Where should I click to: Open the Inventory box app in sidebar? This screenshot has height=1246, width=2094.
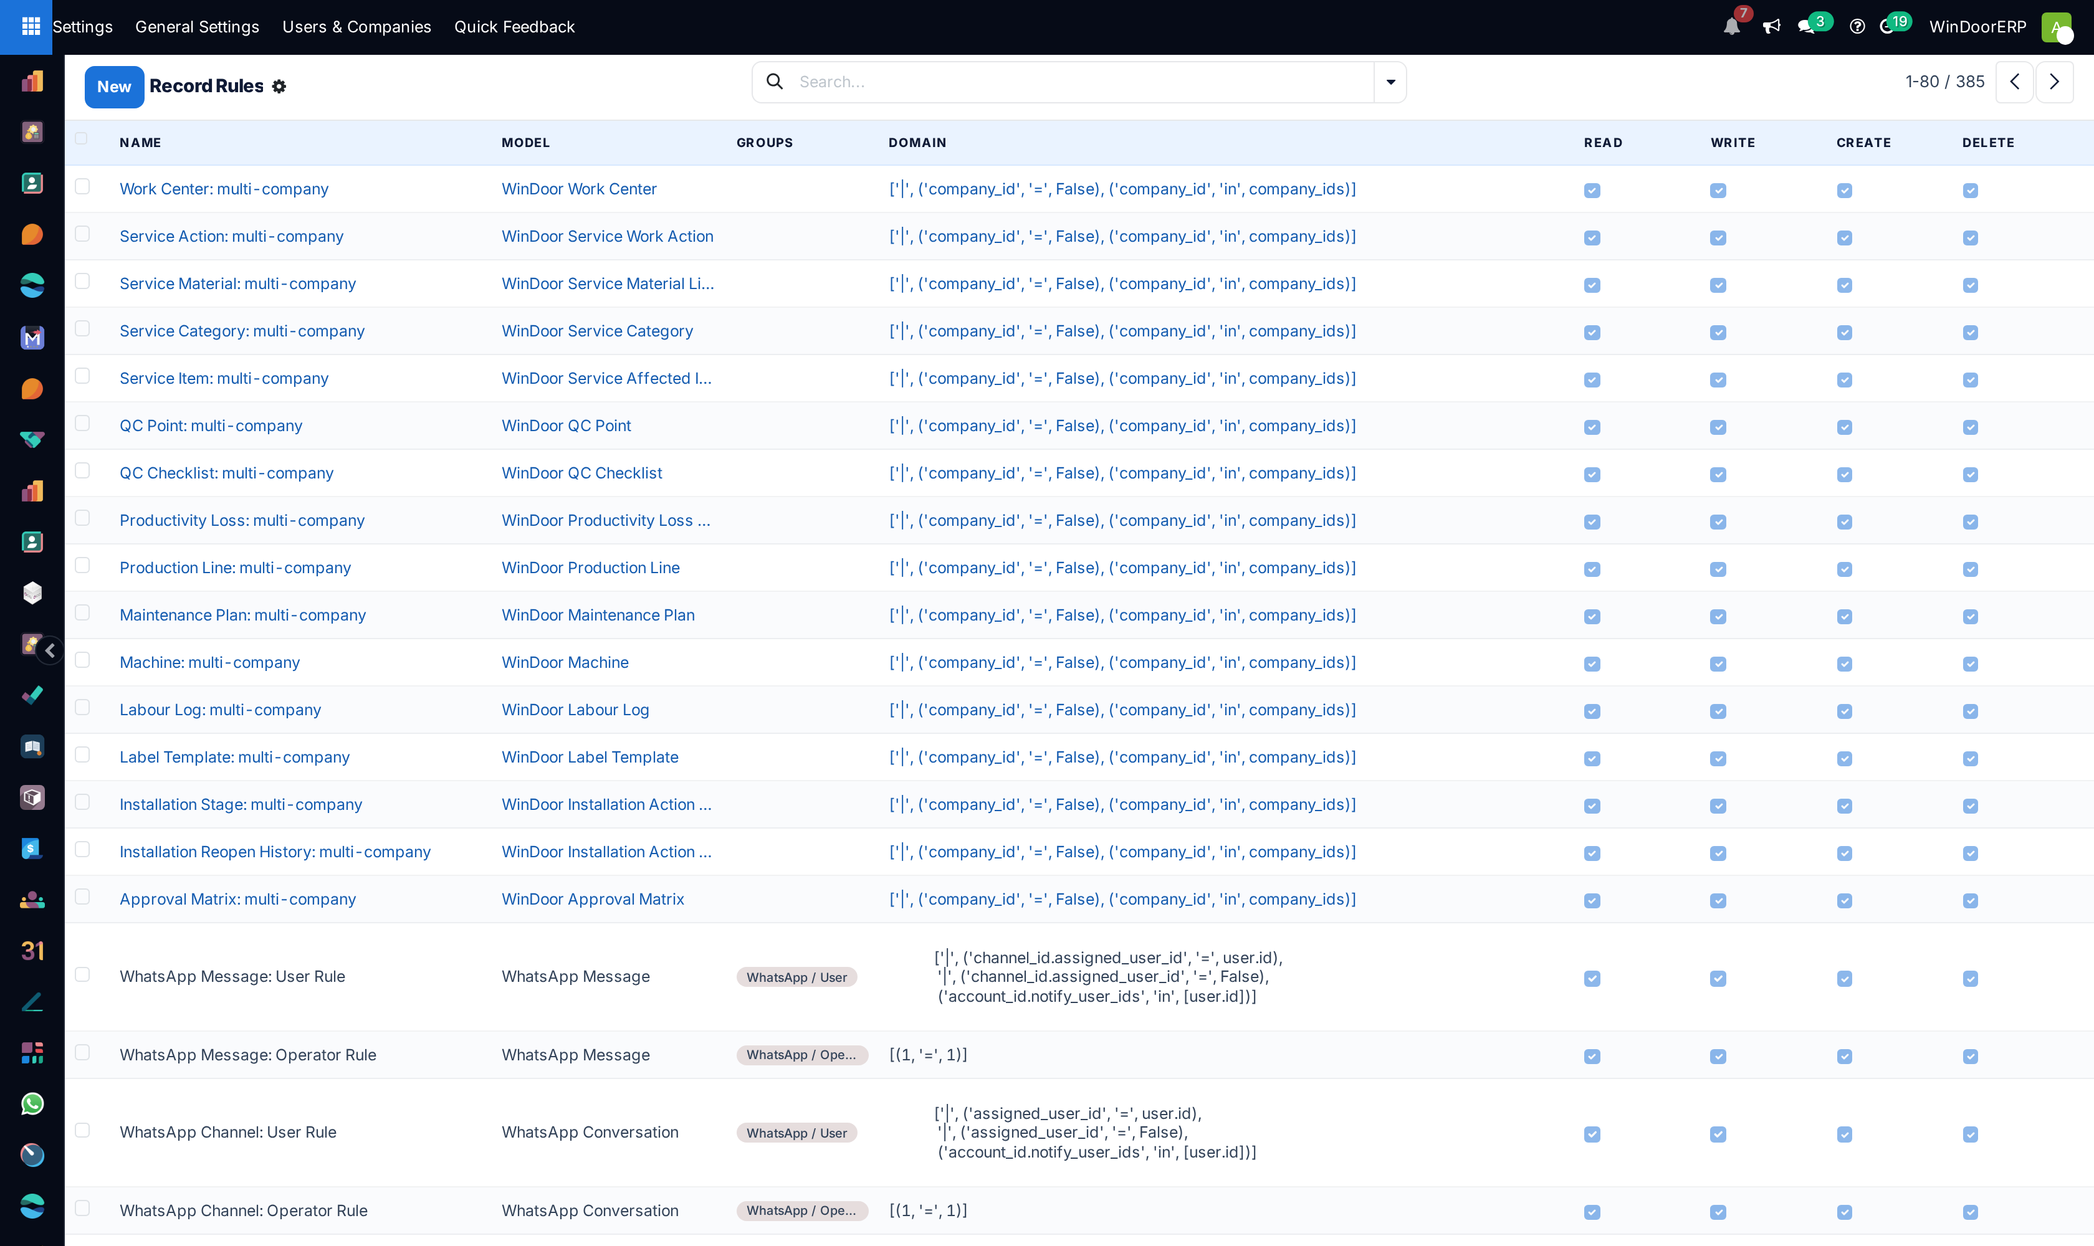click(32, 797)
